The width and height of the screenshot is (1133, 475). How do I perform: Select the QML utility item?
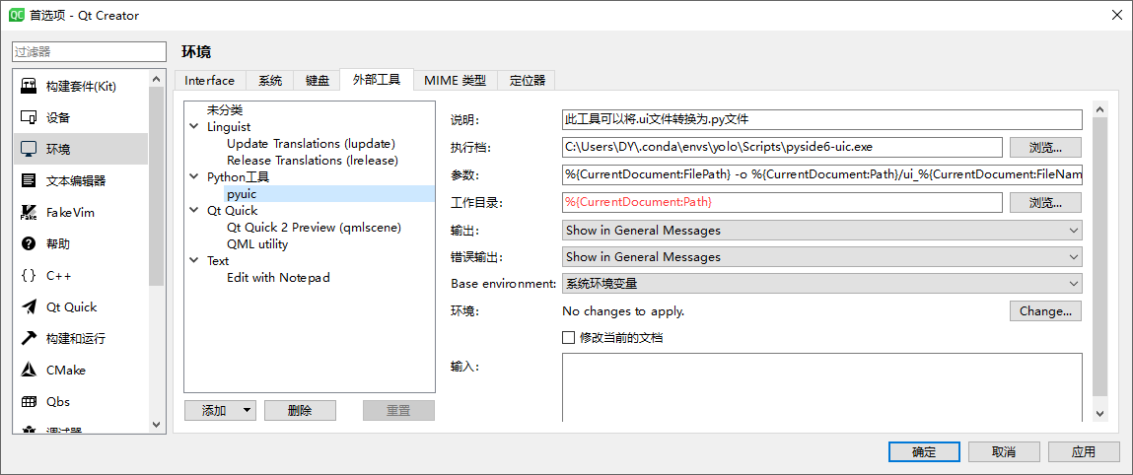[257, 244]
